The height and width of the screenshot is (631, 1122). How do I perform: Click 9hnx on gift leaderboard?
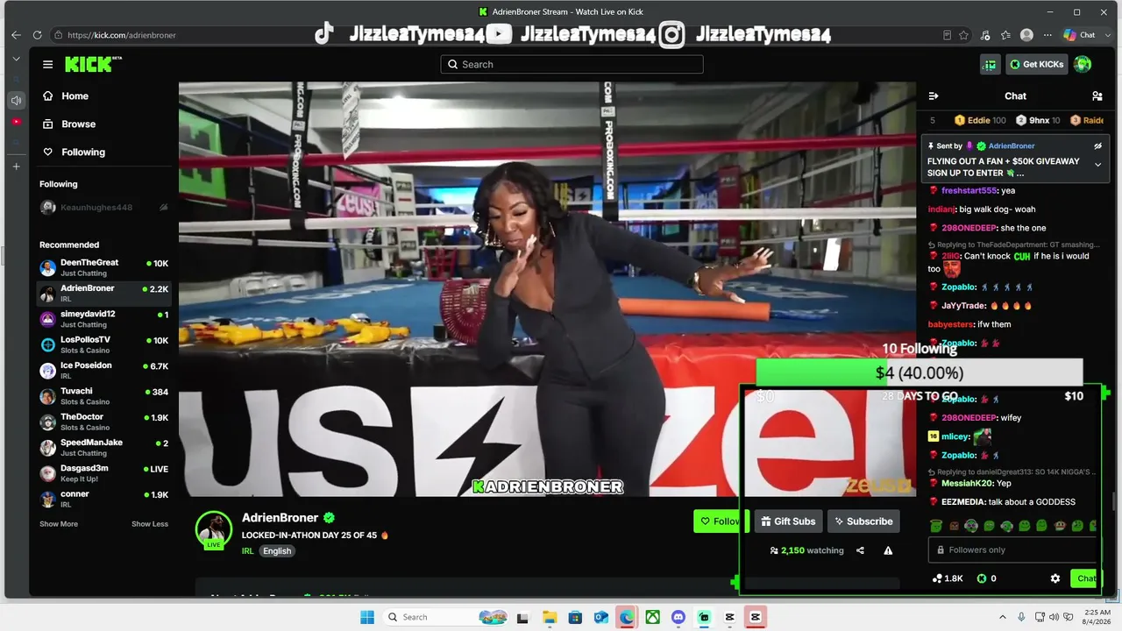click(1039, 120)
